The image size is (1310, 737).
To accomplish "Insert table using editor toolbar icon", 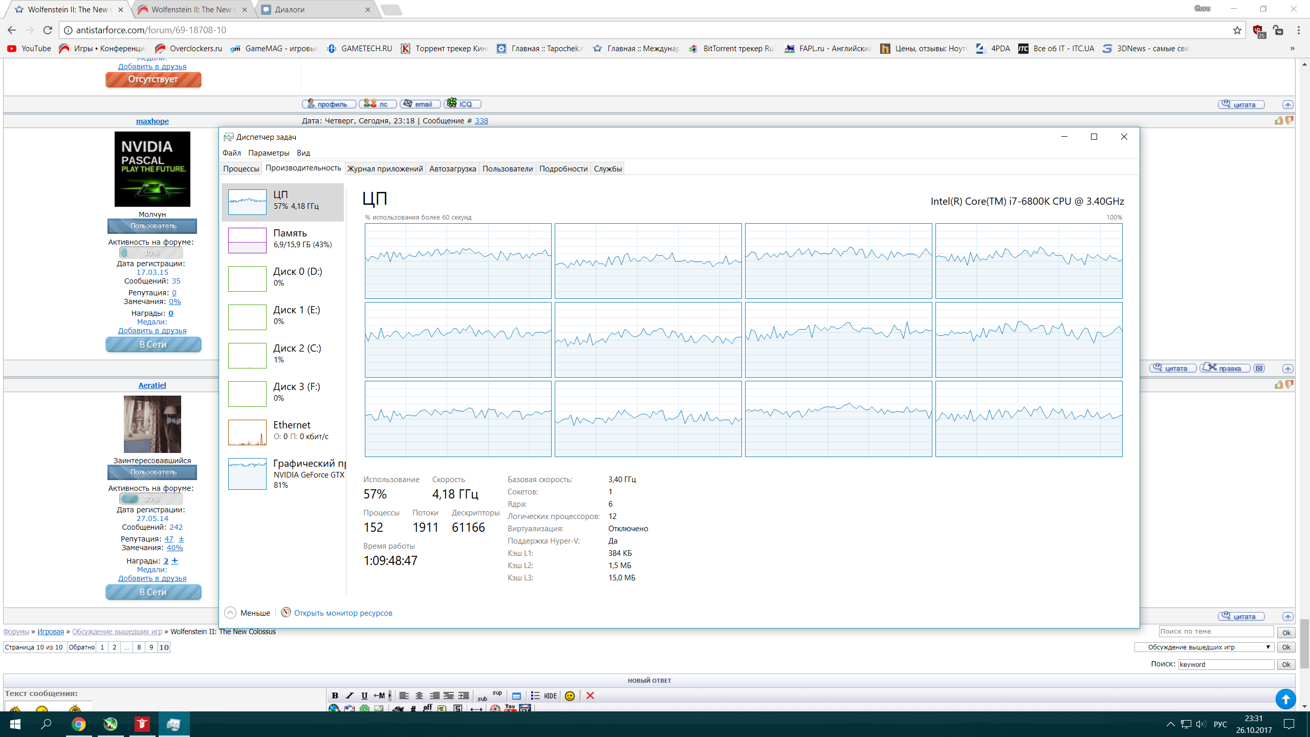I will click(516, 696).
